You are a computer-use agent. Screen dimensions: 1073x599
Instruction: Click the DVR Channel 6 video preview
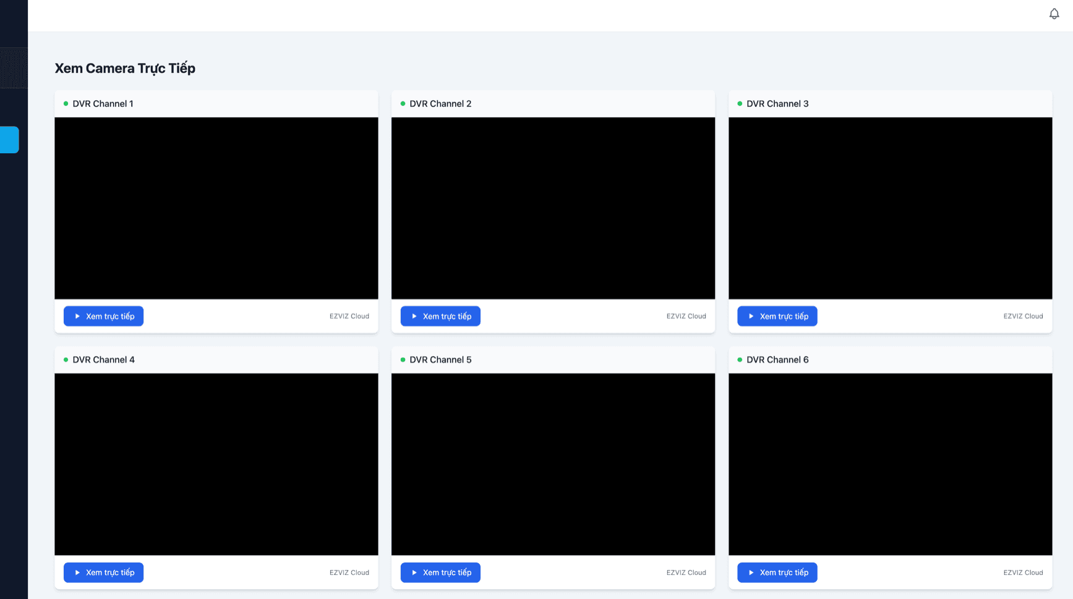(x=890, y=464)
